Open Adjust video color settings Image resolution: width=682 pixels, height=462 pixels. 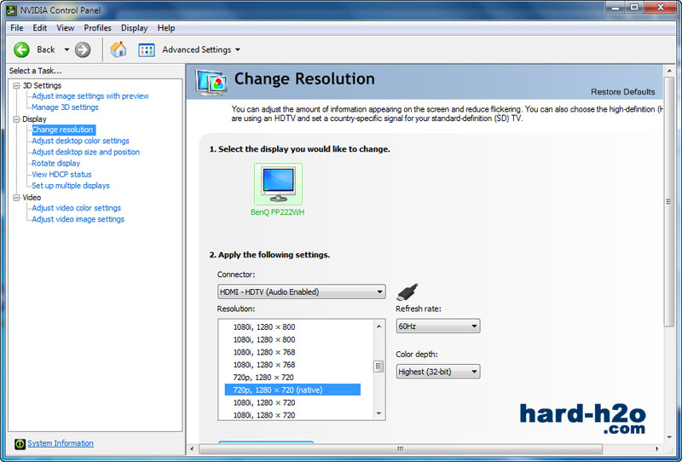click(x=76, y=208)
